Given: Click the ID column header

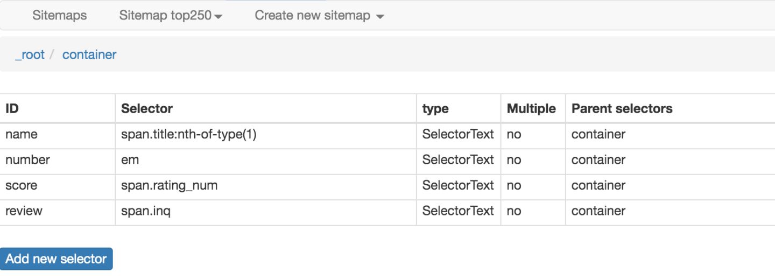Looking at the screenshot, I should [12, 108].
